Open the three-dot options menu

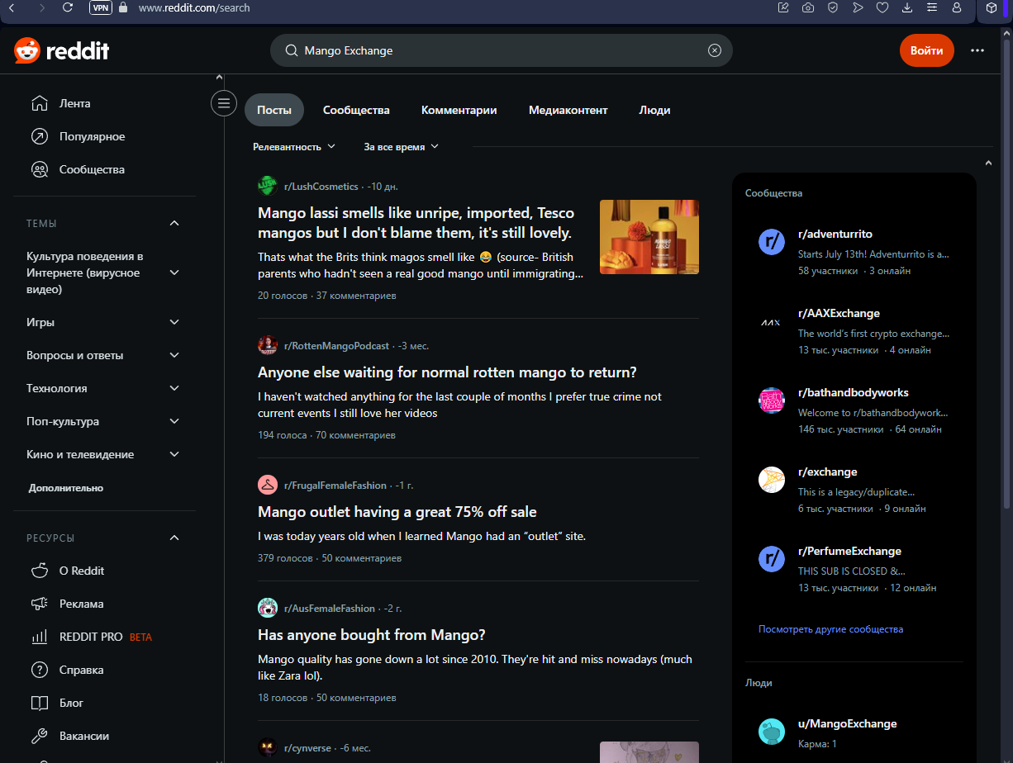pyautogui.click(x=977, y=50)
